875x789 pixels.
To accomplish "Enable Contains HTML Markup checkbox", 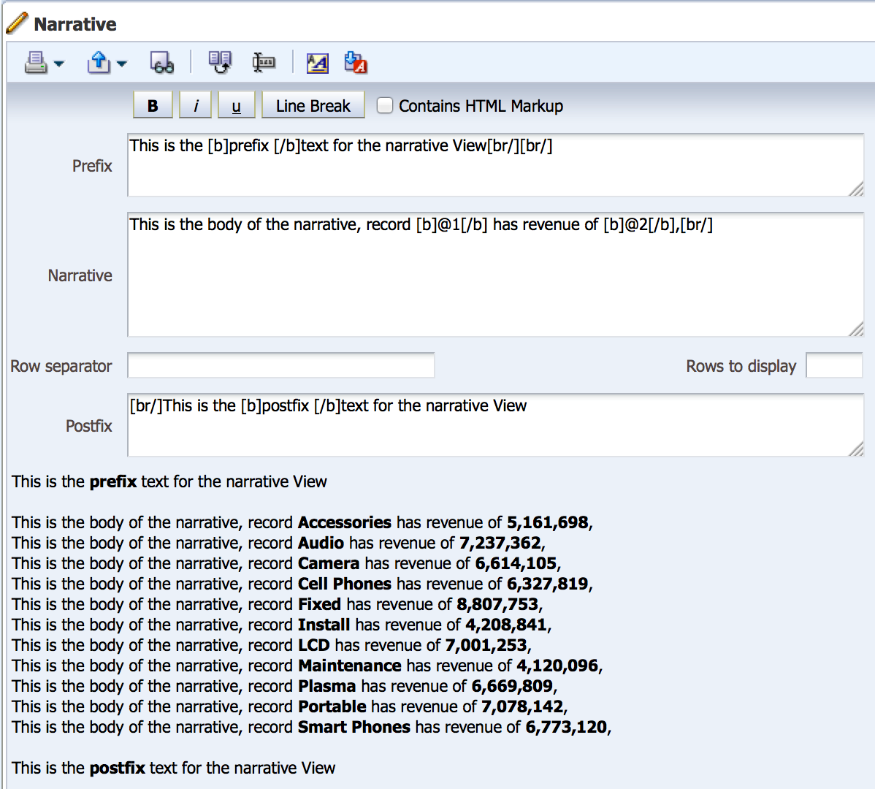I will (384, 105).
